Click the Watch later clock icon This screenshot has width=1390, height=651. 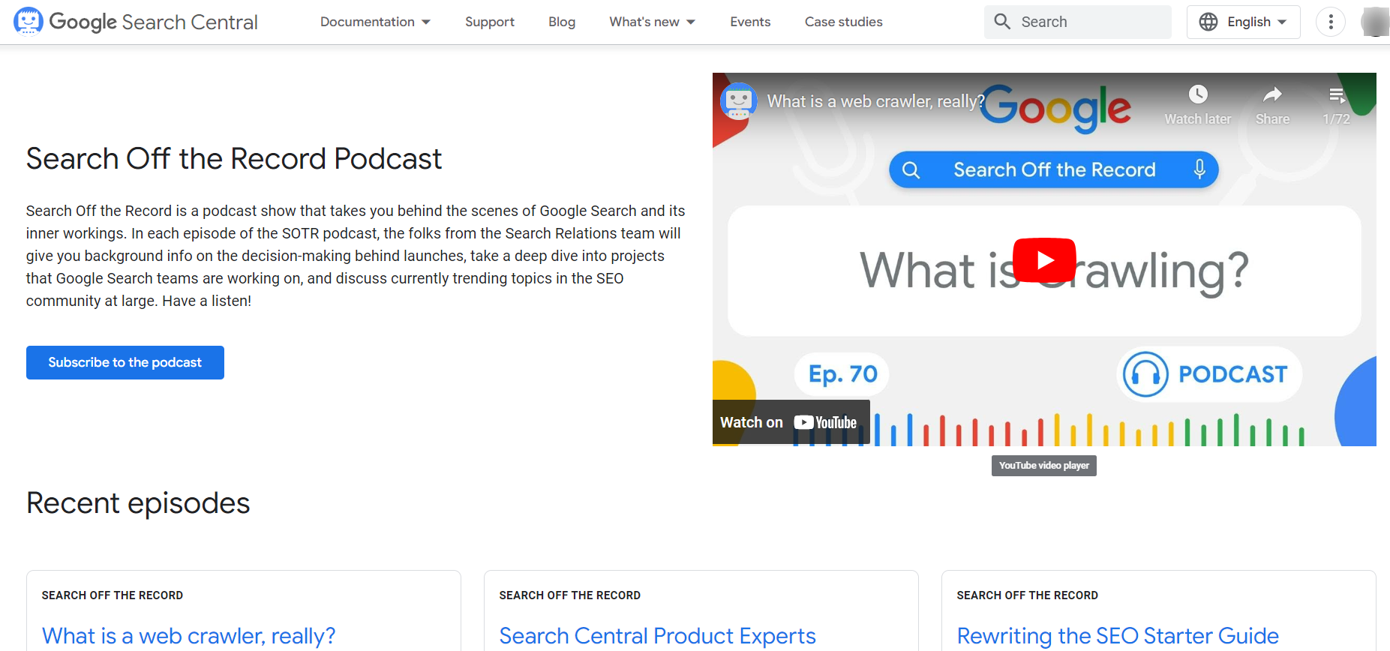tap(1198, 94)
